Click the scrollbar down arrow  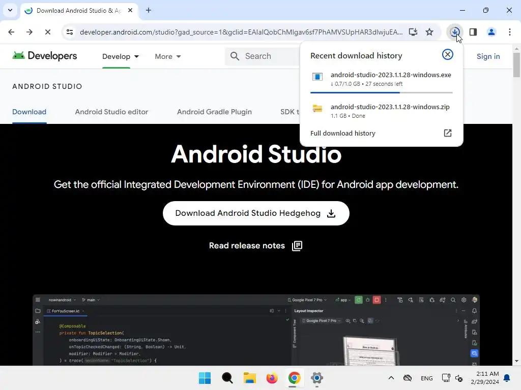[516, 361]
